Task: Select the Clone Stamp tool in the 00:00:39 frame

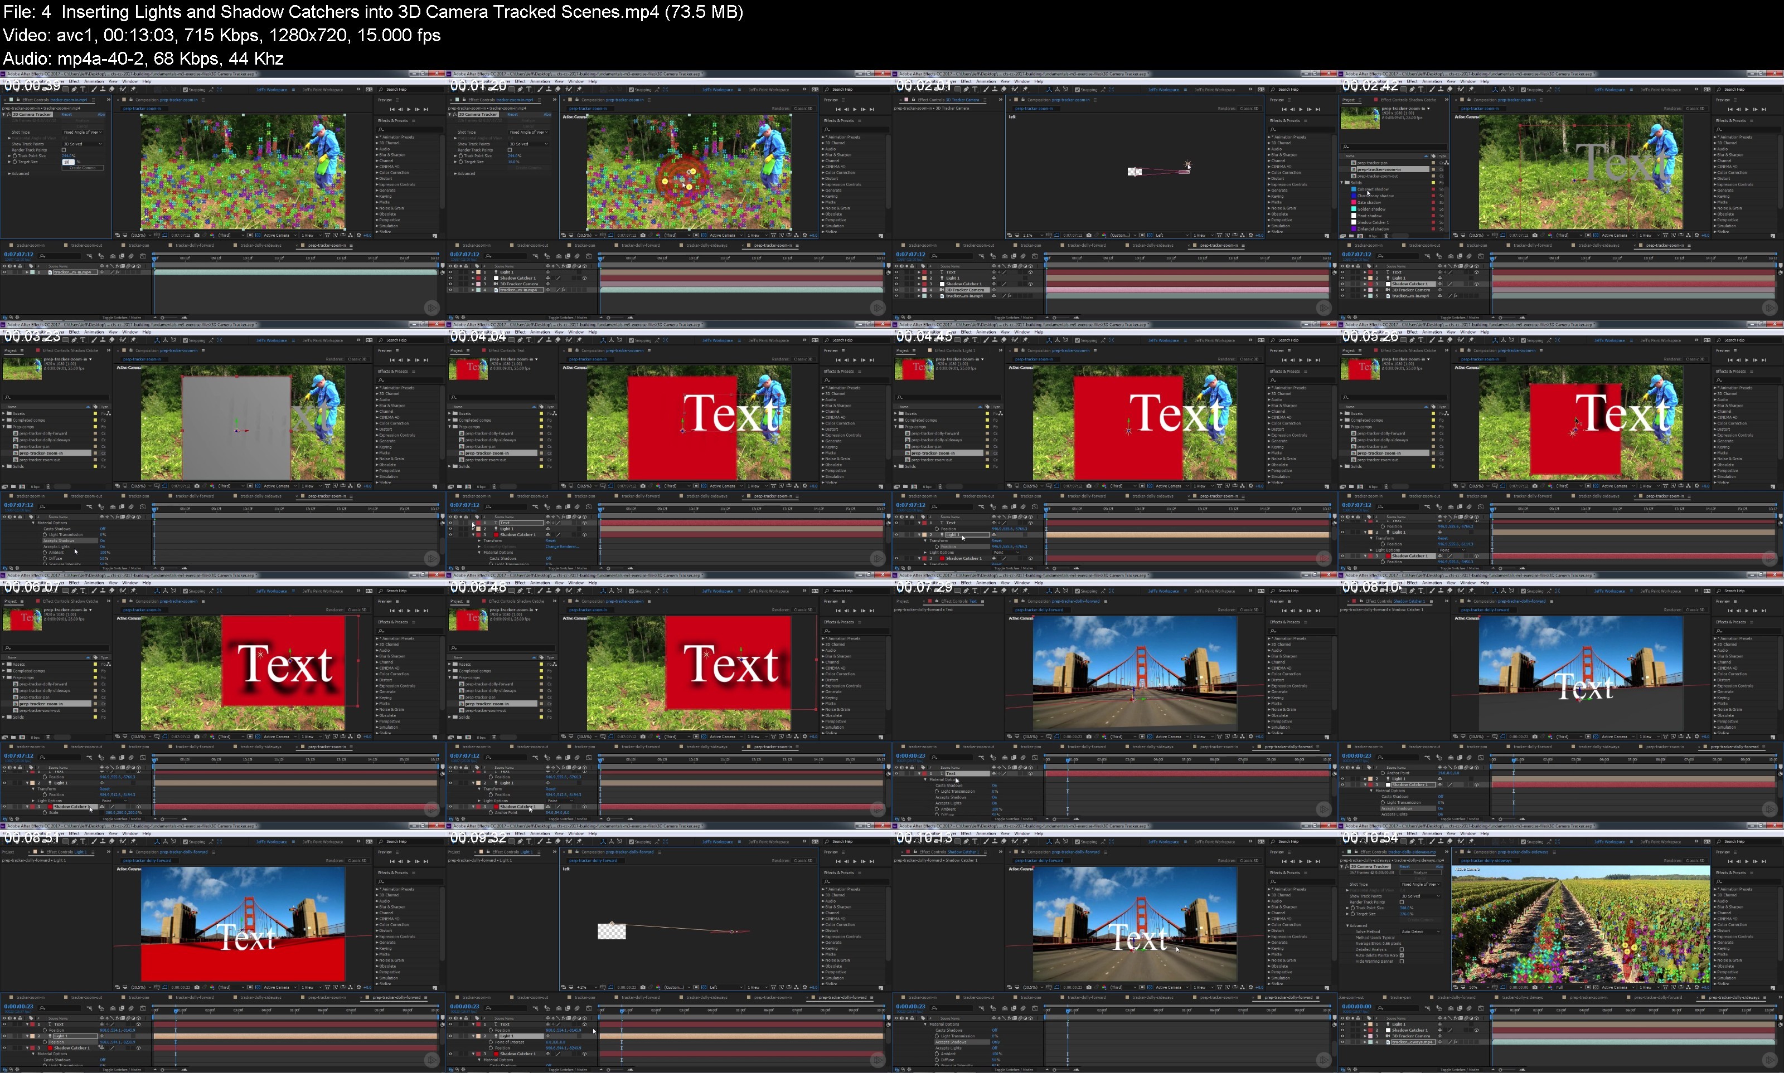Action: coord(103,90)
